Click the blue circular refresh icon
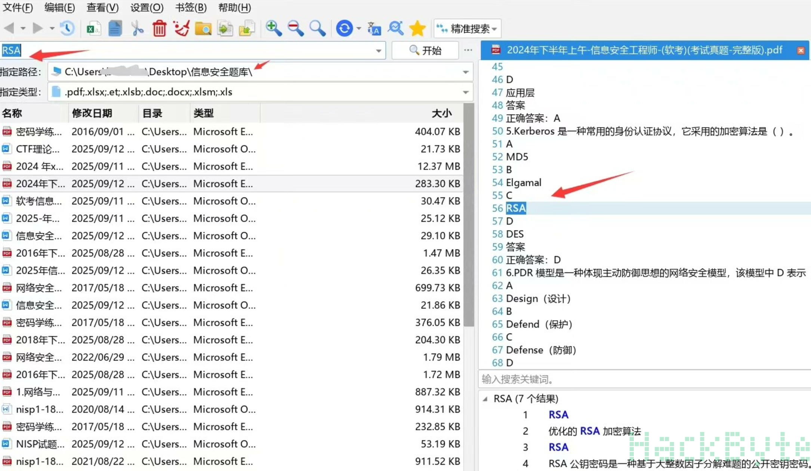This screenshot has height=471, width=811. (344, 28)
